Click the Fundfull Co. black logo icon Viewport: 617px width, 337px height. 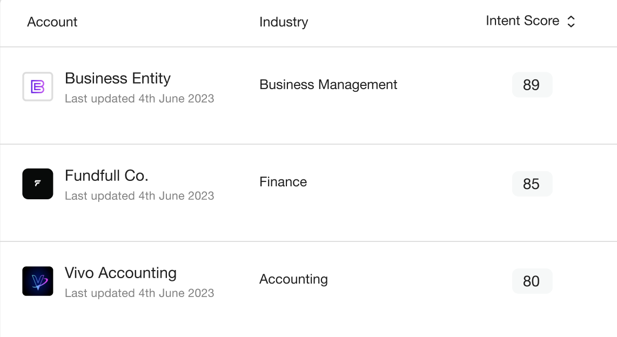pos(38,184)
